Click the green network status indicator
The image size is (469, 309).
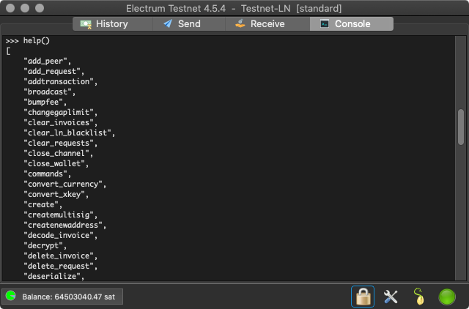tap(447, 297)
